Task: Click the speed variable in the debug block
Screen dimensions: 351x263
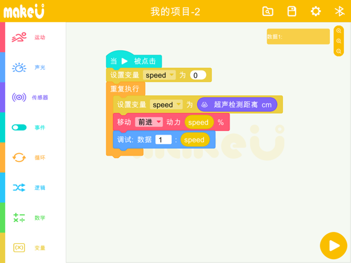Action: (195, 140)
